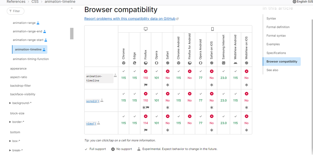Click the Edge browser icon in table header

pyautogui.click(x=135, y=63)
